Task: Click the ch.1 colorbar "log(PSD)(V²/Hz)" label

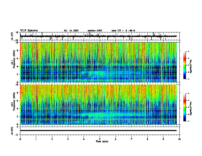Action: coord(191,67)
